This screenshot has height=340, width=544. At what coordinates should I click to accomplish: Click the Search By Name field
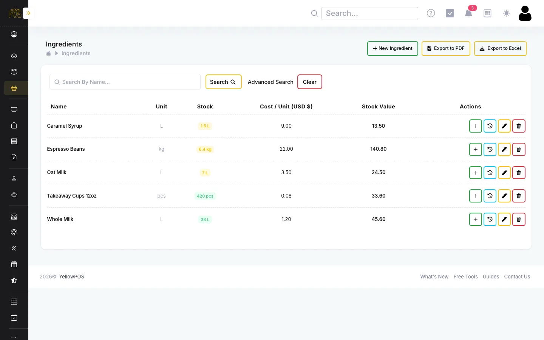click(x=125, y=82)
